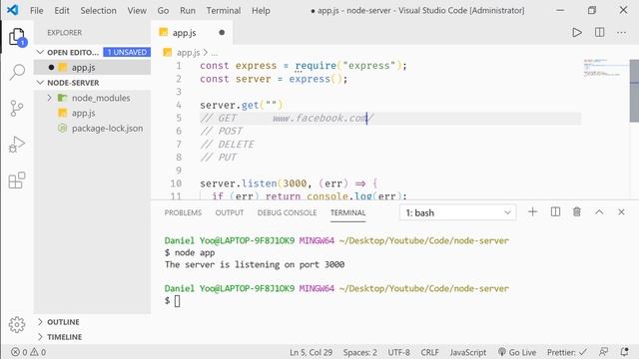
Task: Run code with the play icon
Action: (x=577, y=33)
